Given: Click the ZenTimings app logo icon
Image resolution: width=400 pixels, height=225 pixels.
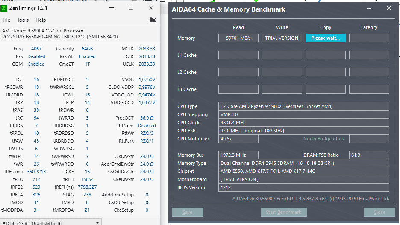Looking at the screenshot, I should tap(3, 8).
